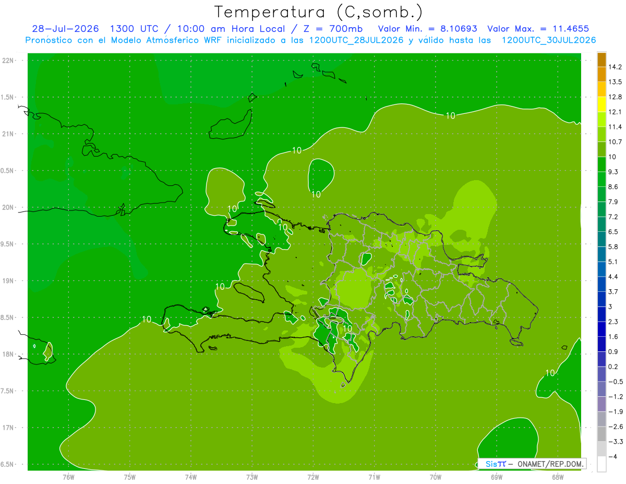Screen dimensions: 626x484
Task: Click legend value "5.1"
Action: point(614,262)
